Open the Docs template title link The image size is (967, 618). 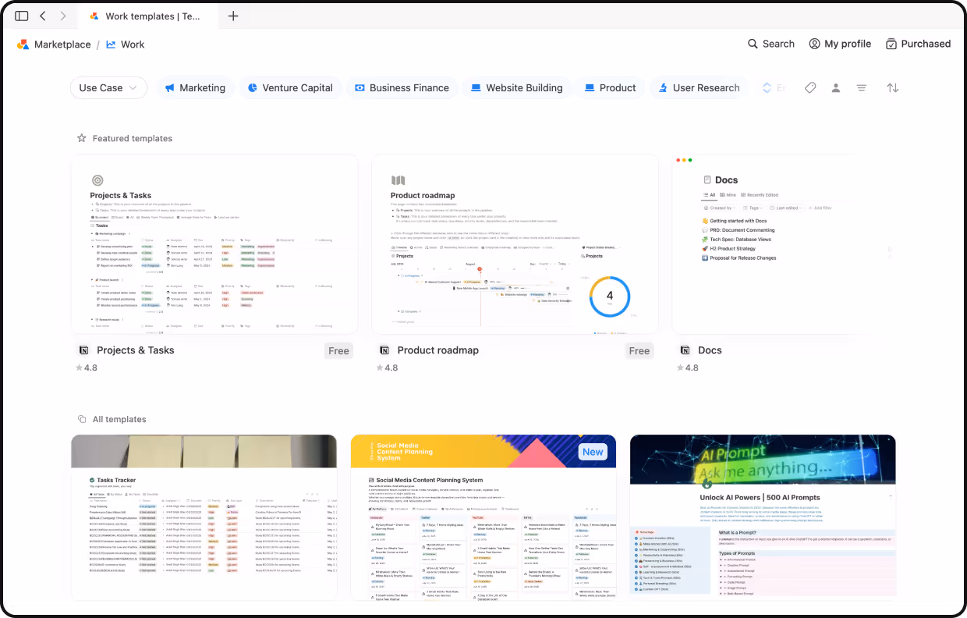click(710, 350)
